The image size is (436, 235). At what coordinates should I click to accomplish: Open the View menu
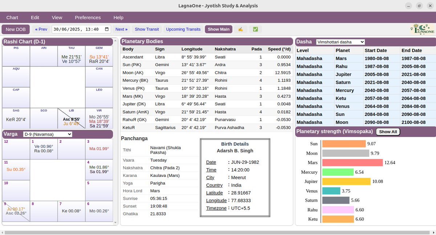point(57,17)
